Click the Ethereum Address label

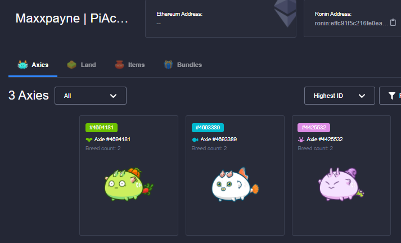179,14
